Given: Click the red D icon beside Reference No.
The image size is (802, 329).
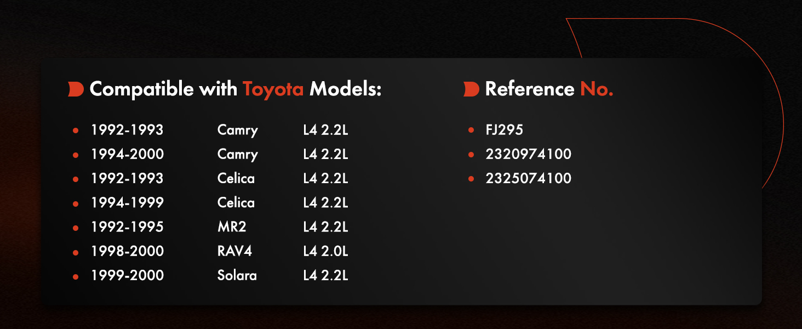Looking at the screenshot, I should tap(471, 89).
